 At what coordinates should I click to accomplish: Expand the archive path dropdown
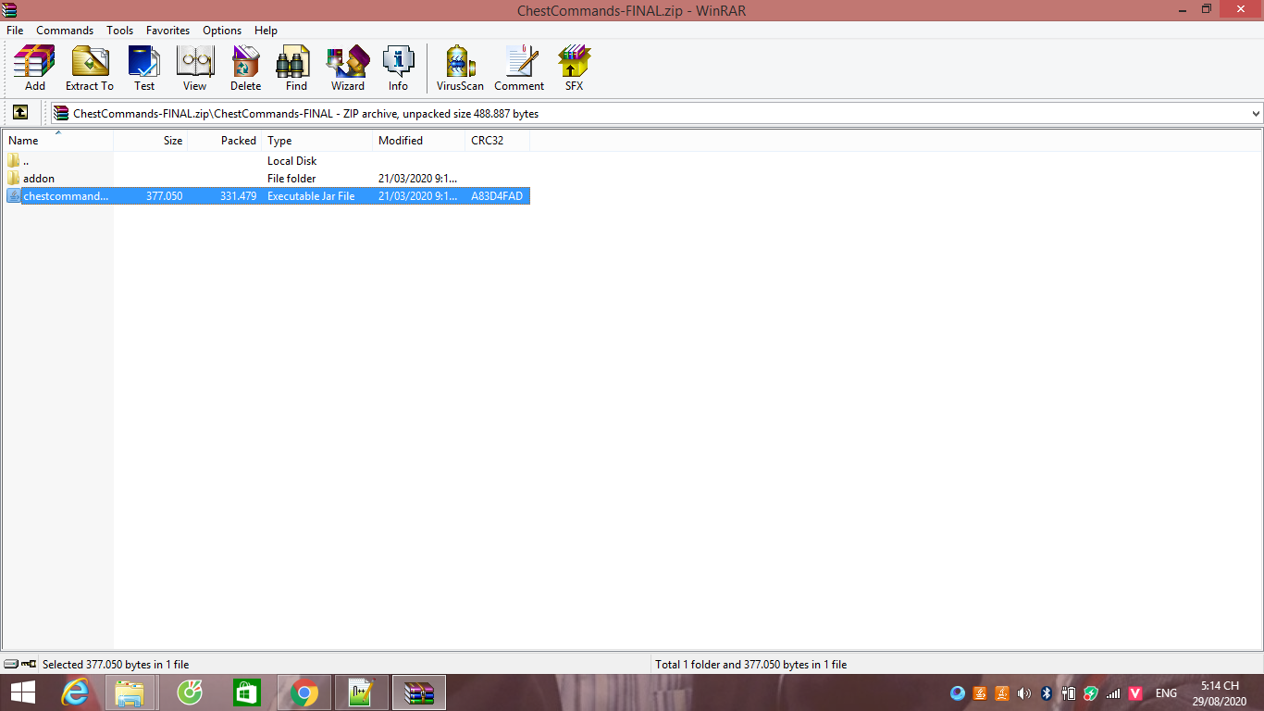click(x=1256, y=114)
